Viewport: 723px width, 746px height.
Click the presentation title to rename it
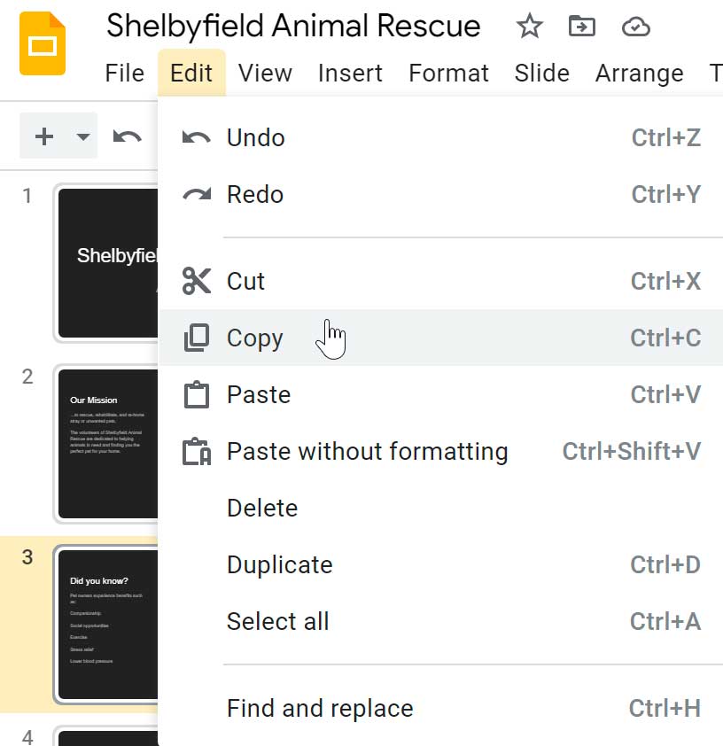tap(292, 26)
